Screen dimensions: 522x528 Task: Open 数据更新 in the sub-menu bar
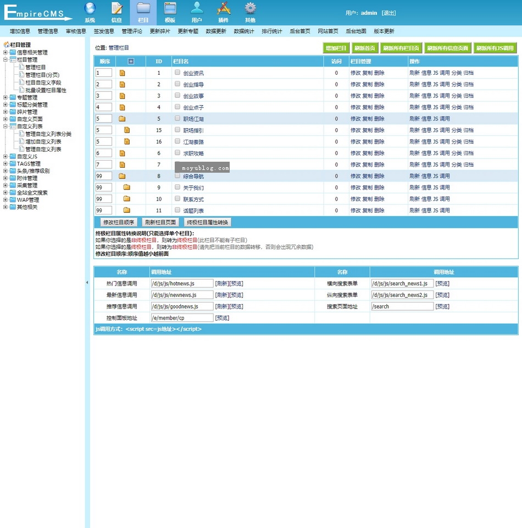tap(216, 31)
